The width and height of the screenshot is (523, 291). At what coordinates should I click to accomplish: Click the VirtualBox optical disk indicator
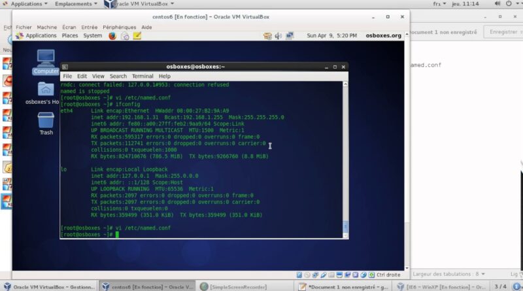coord(307,275)
